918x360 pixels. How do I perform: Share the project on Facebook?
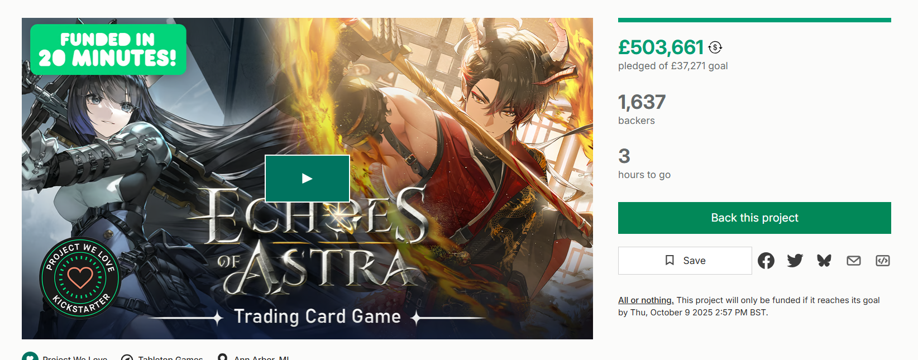766,261
